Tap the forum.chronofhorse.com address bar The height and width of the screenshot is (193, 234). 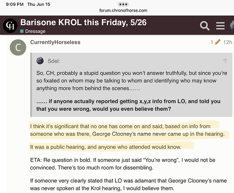(123, 10)
